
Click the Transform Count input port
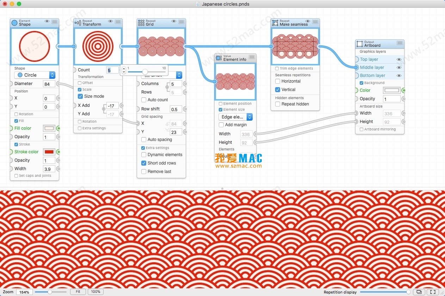click(74, 70)
